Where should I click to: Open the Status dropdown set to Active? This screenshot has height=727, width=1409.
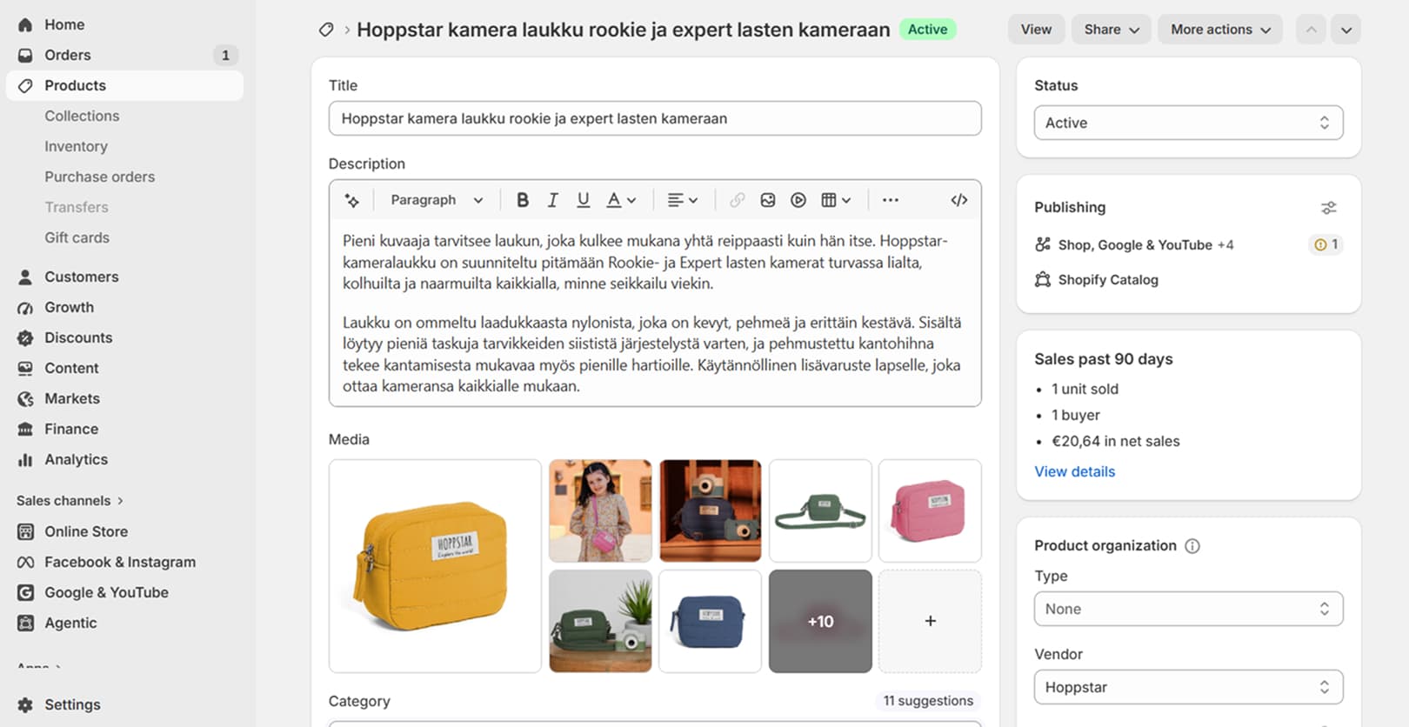1188,123
